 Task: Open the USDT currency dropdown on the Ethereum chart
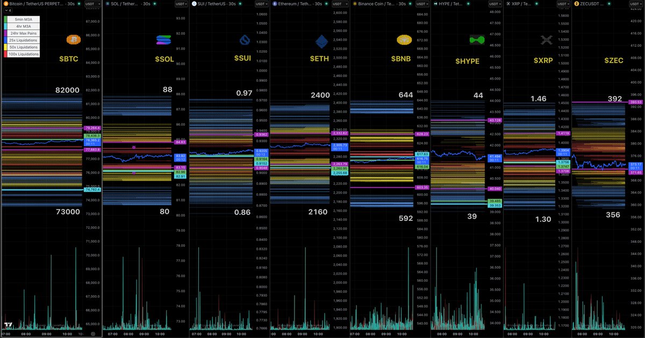point(341,3)
